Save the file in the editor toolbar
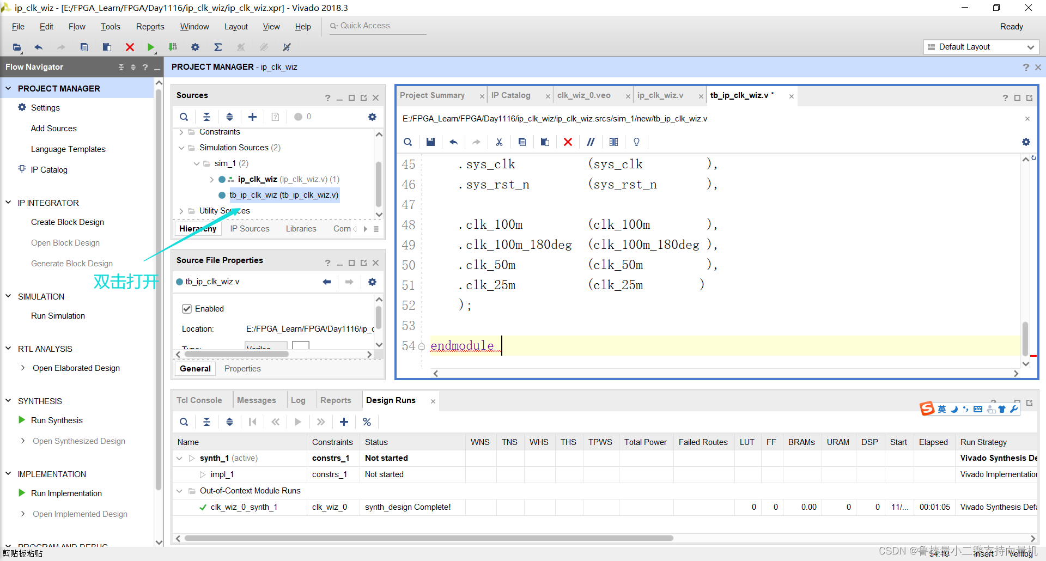Image resolution: width=1046 pixels, height=561 pixels. (x=430, y=142)
